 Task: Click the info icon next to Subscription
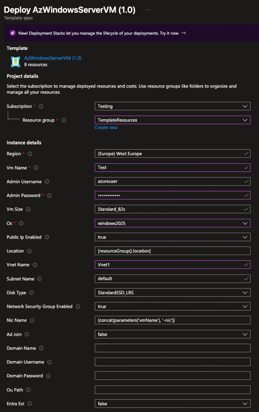41,106
